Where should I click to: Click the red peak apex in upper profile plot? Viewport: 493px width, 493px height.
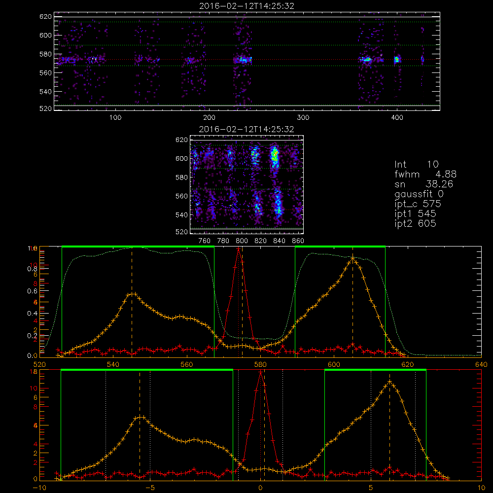coord(239,248)
